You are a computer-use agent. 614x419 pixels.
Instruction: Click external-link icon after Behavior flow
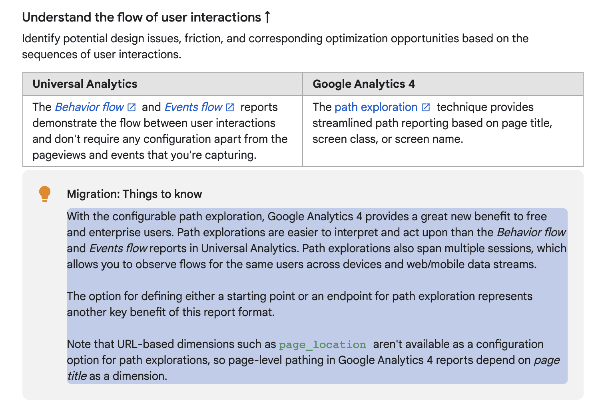132,107
